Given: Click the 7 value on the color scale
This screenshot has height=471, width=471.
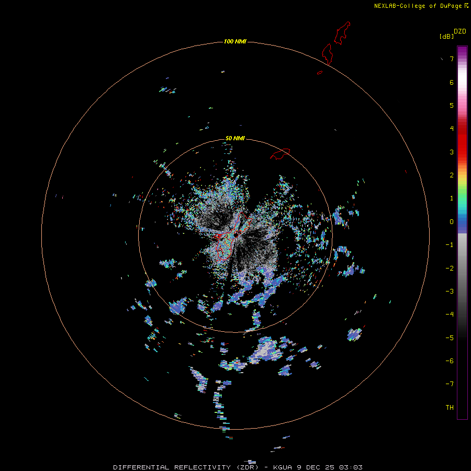Looking at the screenshot, I should tap(452, 59).
